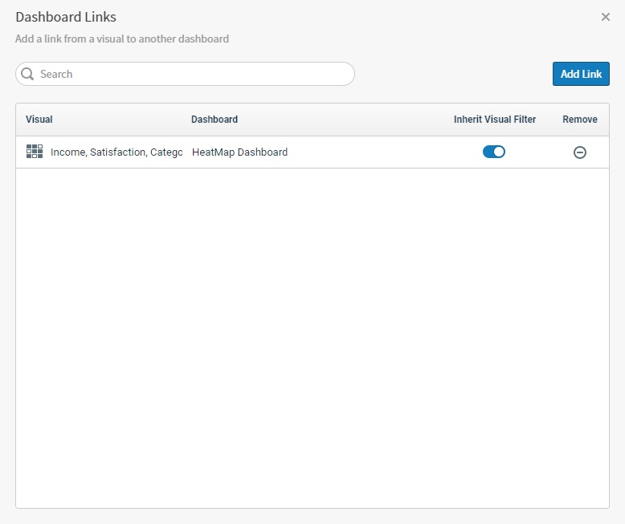Select the HeatMap Dashboard cell text

click(239, 152)
